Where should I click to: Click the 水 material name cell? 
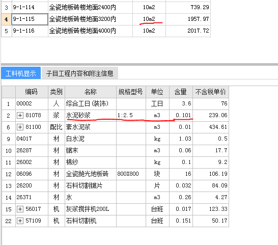[91, 198]
